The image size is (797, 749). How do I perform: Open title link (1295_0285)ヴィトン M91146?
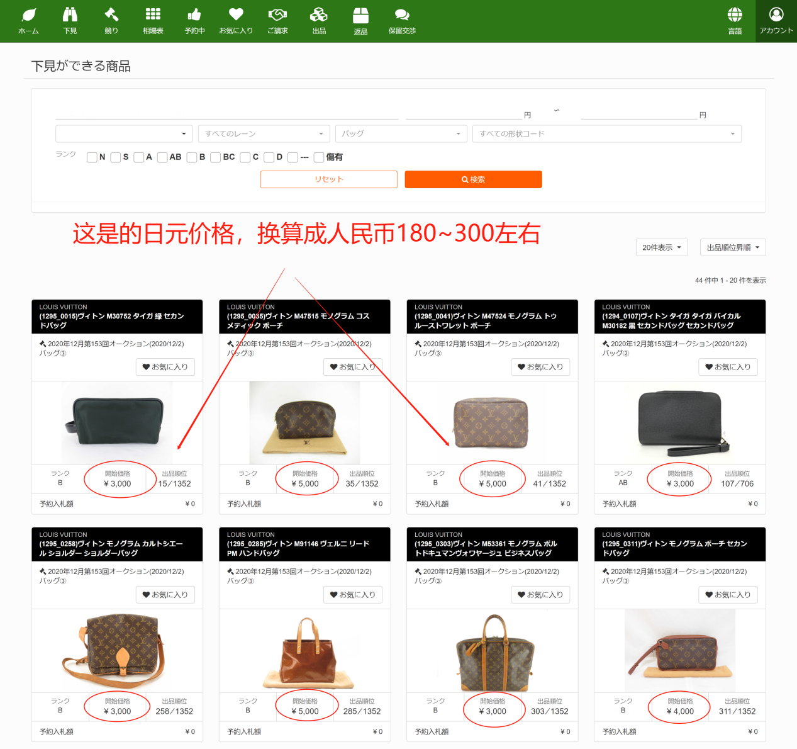click(298, 548)
